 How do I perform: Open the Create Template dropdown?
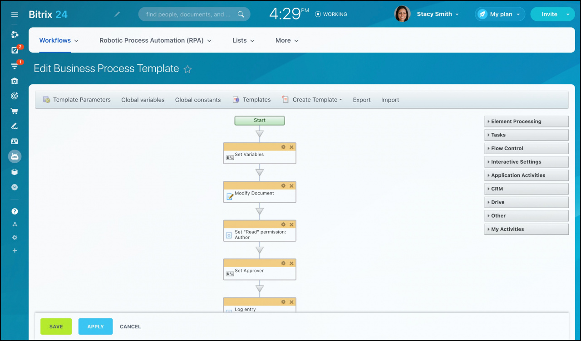(x=311, y=100)
